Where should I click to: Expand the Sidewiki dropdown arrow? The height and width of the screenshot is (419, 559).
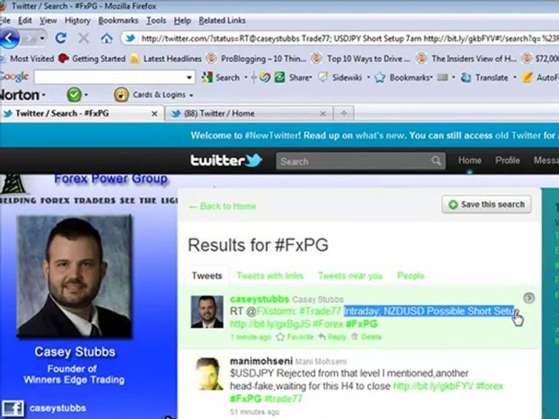[x=368, y=77]
